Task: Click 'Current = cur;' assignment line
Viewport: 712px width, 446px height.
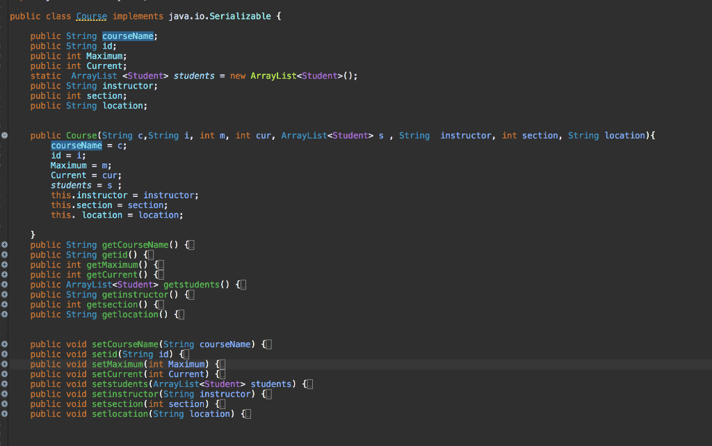Action: coord(86,175)
